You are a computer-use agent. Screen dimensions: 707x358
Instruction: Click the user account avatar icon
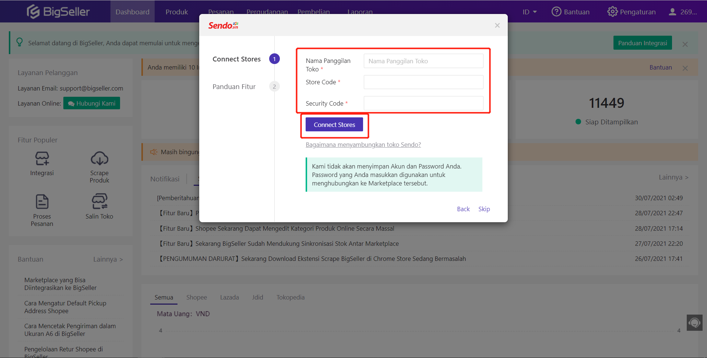pyautogui.click(x=672, y=12)
